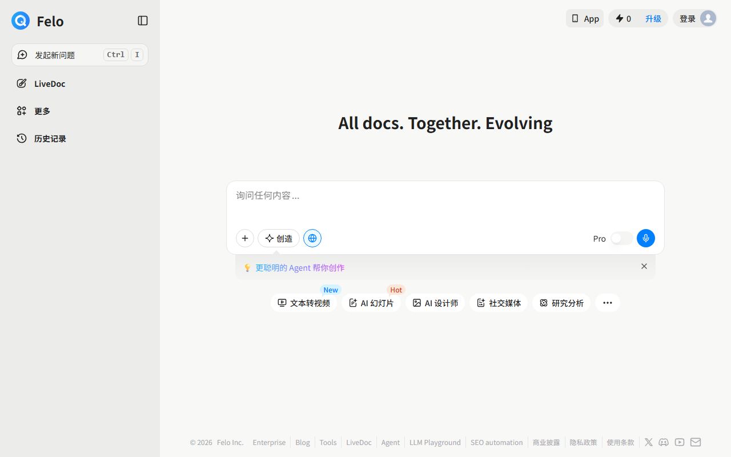731x457 pixels.
Task: Select the AI 设计师 option
Action: (435, 303)
